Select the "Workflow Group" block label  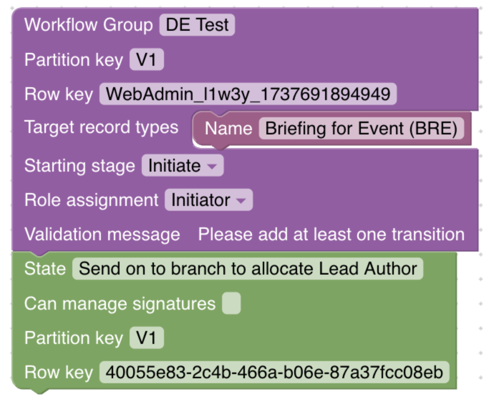[88, 25]
